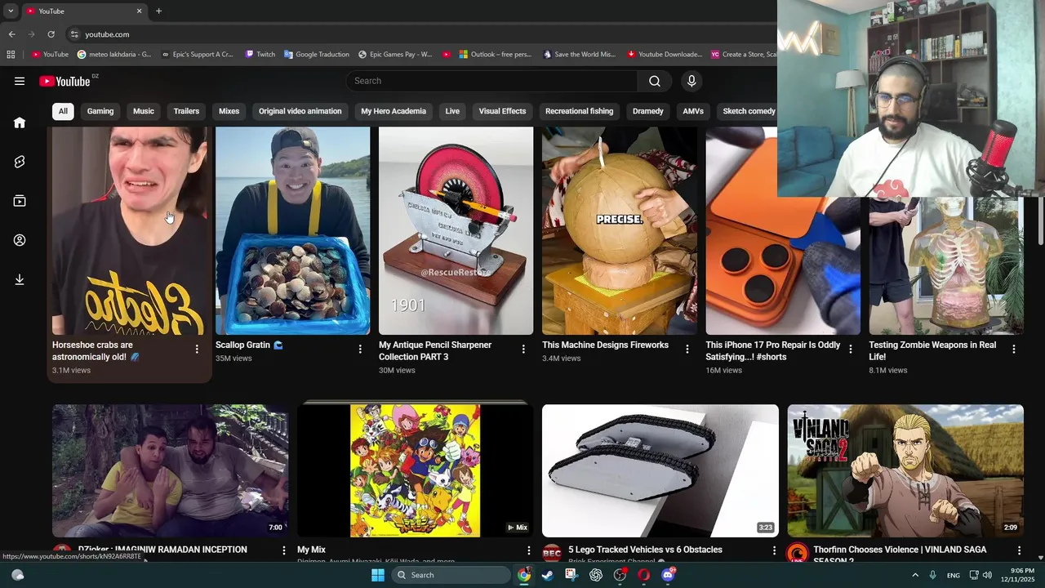
Task: Reload the page in the browser
Action: coord(51,34)
